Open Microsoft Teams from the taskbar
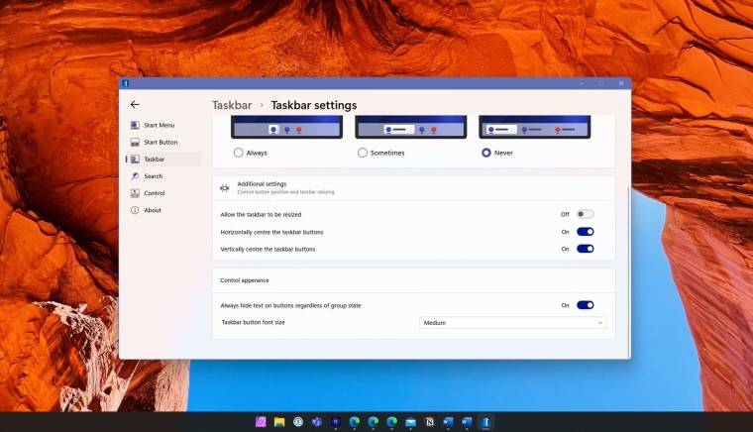Screen dimensions: 753x432 pos(317,422)
